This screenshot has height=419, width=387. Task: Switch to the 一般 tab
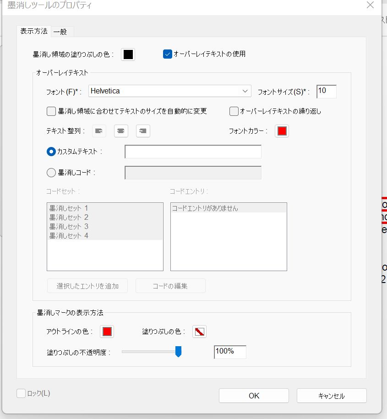[62, 32]
